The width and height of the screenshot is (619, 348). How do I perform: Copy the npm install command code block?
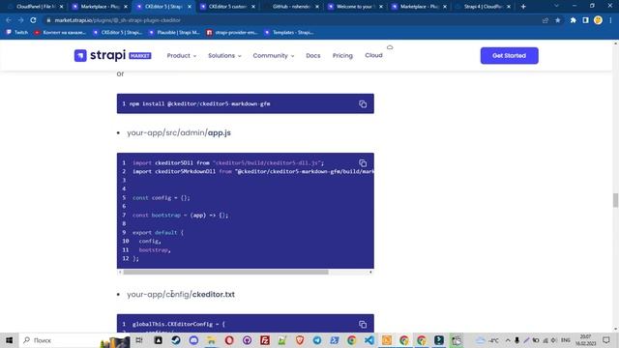click(x=363, y=104)
